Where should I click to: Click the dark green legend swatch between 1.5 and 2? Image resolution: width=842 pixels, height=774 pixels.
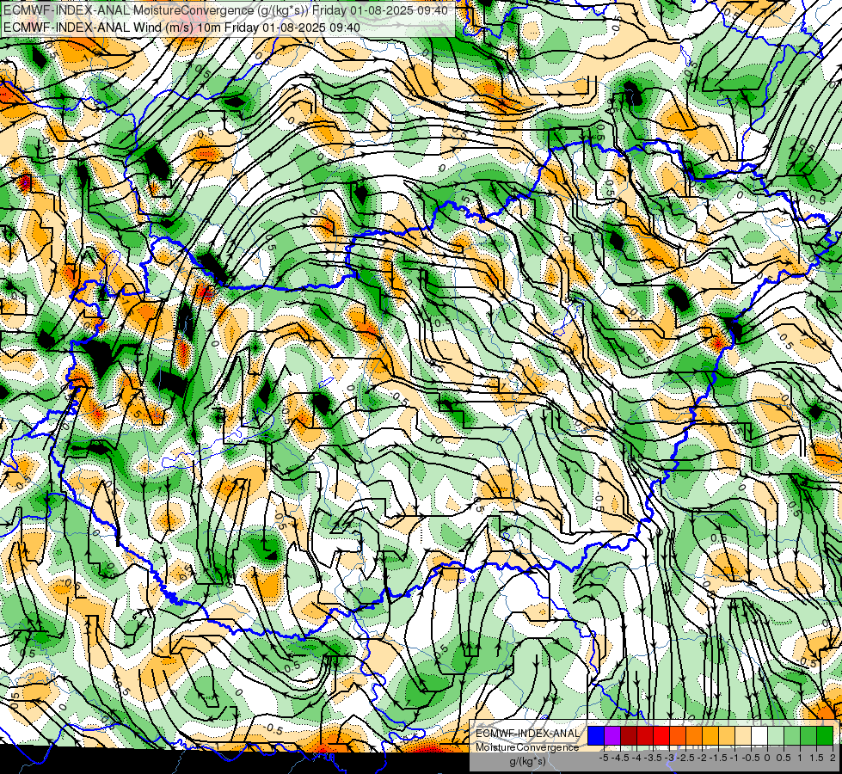coord(825,736)
